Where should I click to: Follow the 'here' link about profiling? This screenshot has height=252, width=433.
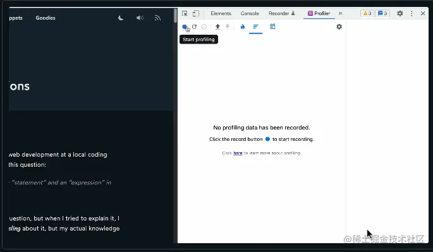point(238,153)
